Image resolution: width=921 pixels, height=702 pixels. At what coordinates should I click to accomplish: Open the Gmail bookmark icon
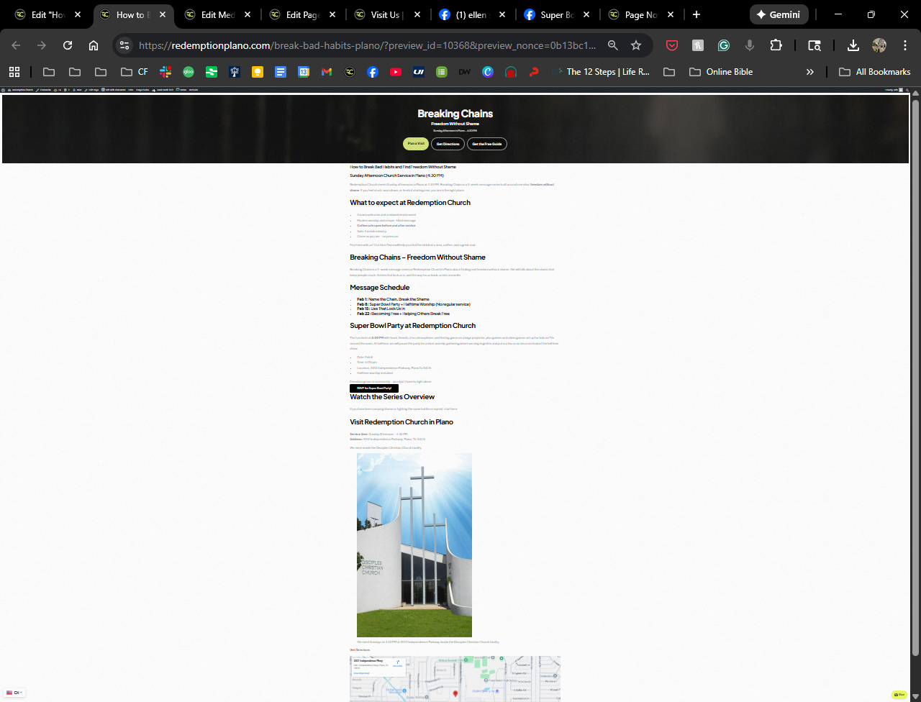click(327, 72)
